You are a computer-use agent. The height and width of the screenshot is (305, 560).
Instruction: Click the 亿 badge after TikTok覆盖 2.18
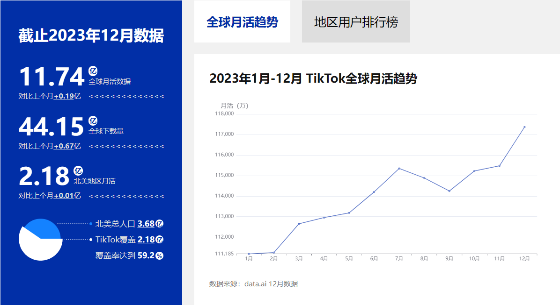click(x=160, y=240)
